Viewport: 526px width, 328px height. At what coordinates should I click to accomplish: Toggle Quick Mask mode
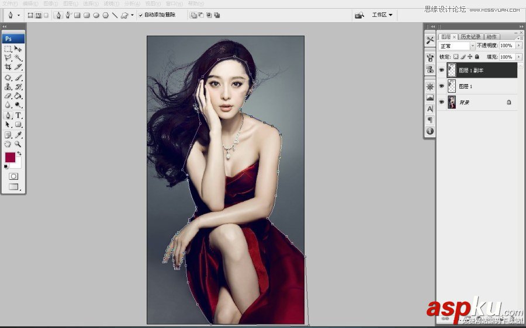(13, 176)
